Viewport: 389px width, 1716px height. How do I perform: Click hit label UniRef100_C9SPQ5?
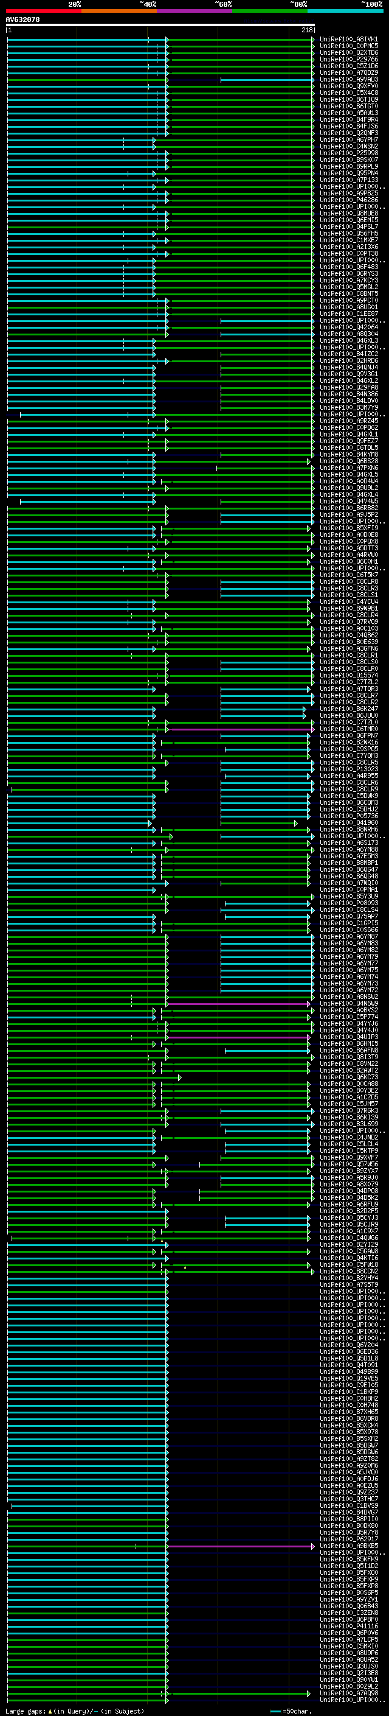point(349,749)
